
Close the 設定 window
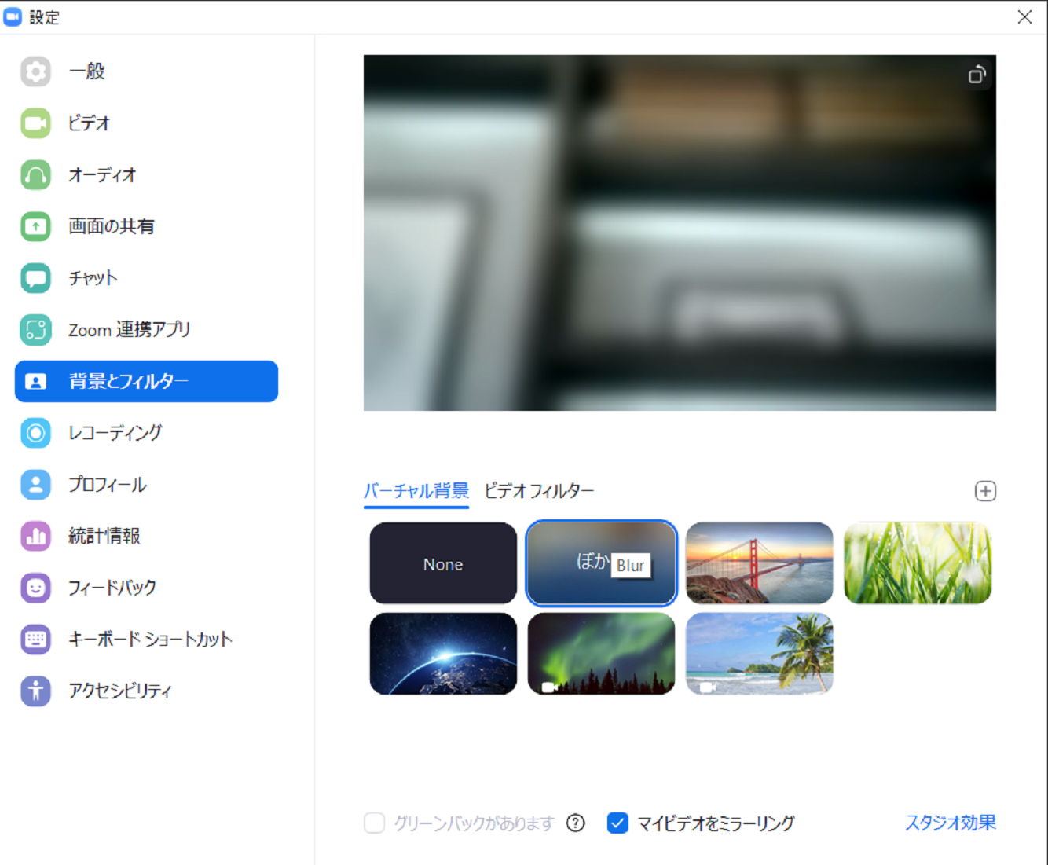[x=1024, y=17]
